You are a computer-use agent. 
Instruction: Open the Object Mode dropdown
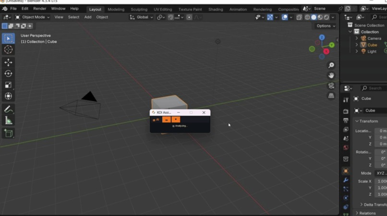[32, 17]
